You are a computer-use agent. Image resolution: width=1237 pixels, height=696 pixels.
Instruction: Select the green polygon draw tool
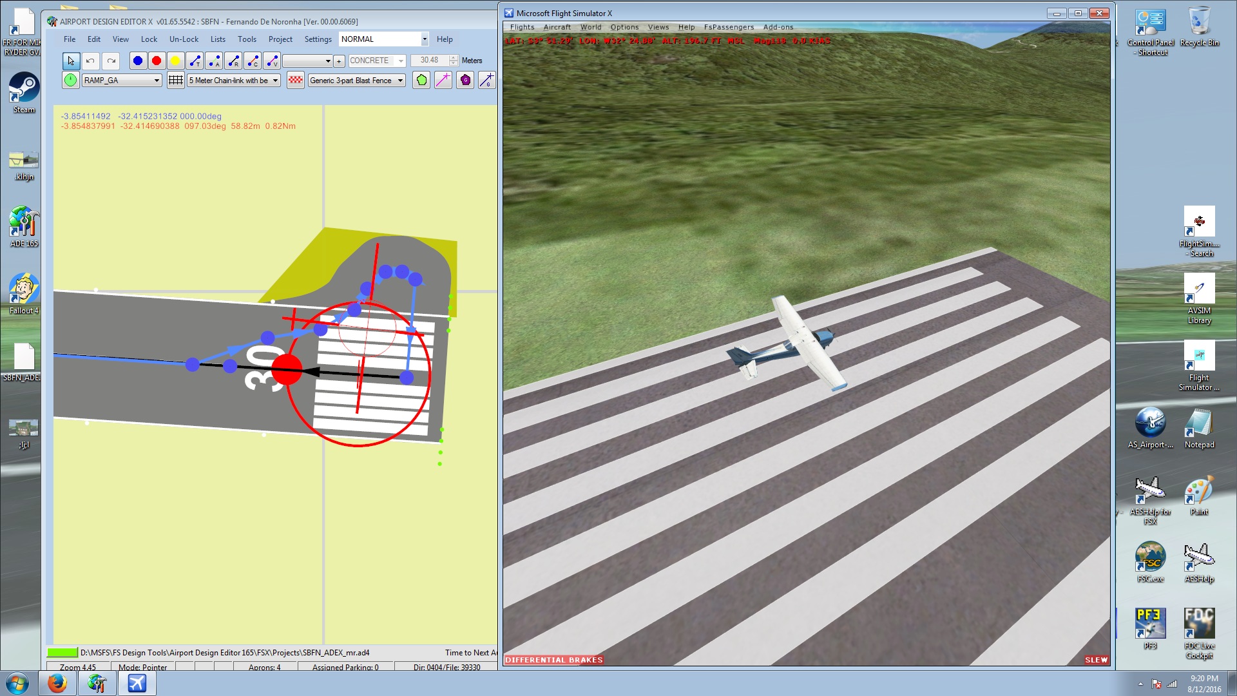point(421,80)
